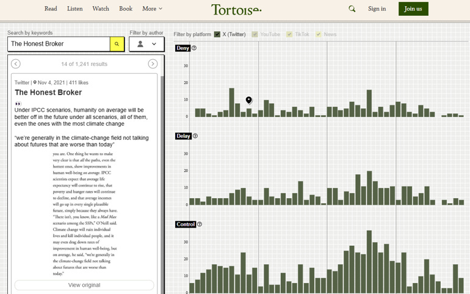Click the View original button
The width and height of the screenshot is (470, 294).
point(84,285)
